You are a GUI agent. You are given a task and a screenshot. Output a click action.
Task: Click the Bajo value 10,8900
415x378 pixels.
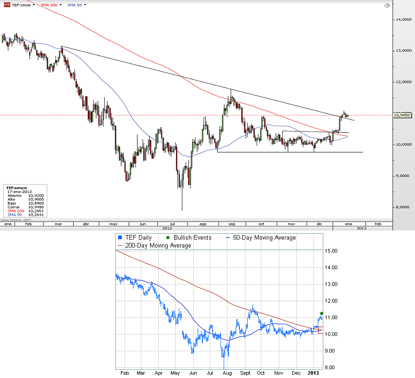(x=36, y=203)
